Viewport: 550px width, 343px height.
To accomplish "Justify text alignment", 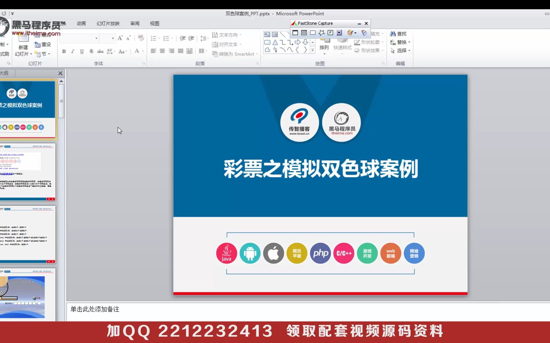I will pos(180,51).
